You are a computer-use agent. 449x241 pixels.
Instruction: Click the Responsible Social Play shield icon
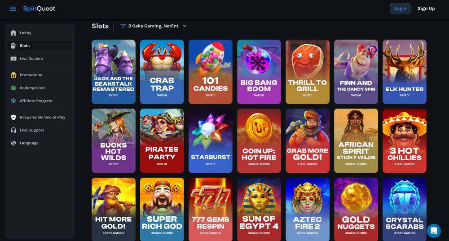coord(13,117)
